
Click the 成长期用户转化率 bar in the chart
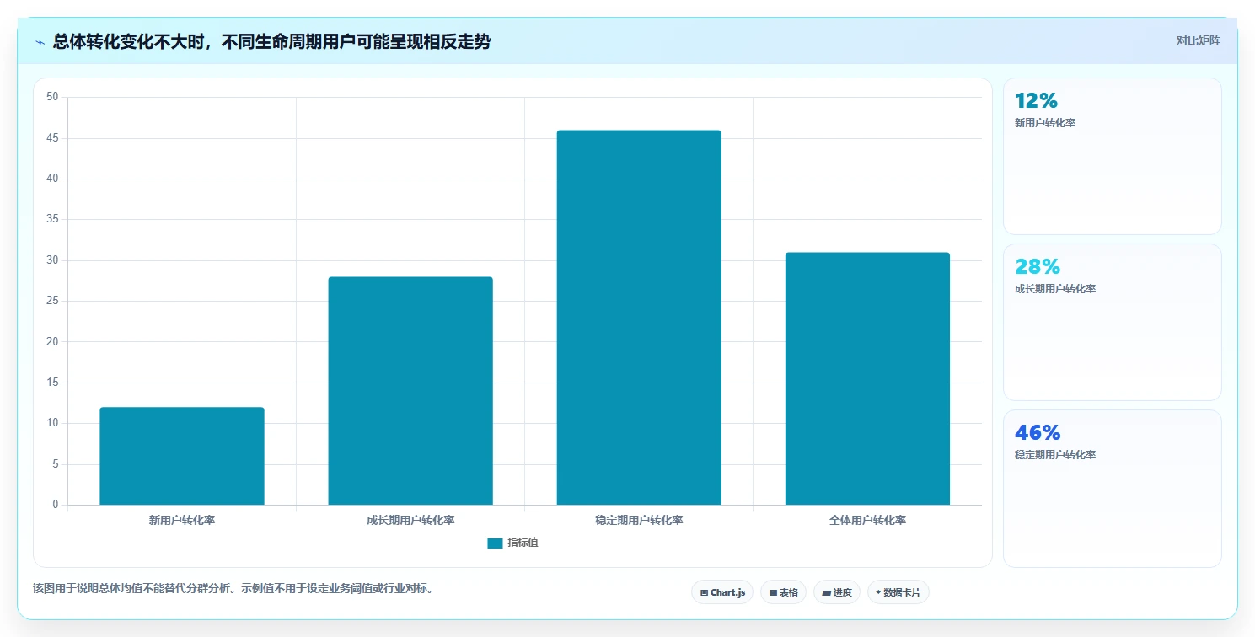410,391
